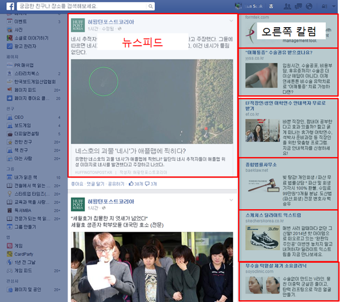
Task: Click 좋아요 under the first post
Action: [x=77, y=184]
